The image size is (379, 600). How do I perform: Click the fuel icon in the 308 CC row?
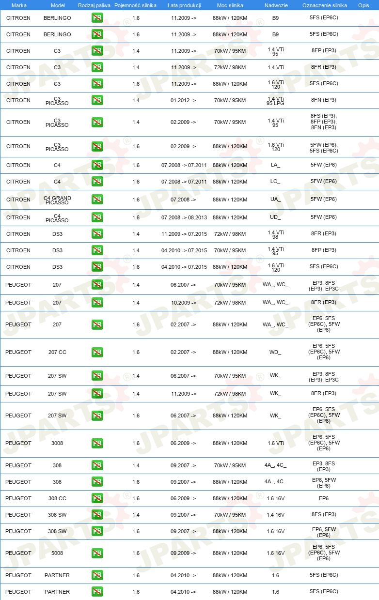(x=97, y=498)
